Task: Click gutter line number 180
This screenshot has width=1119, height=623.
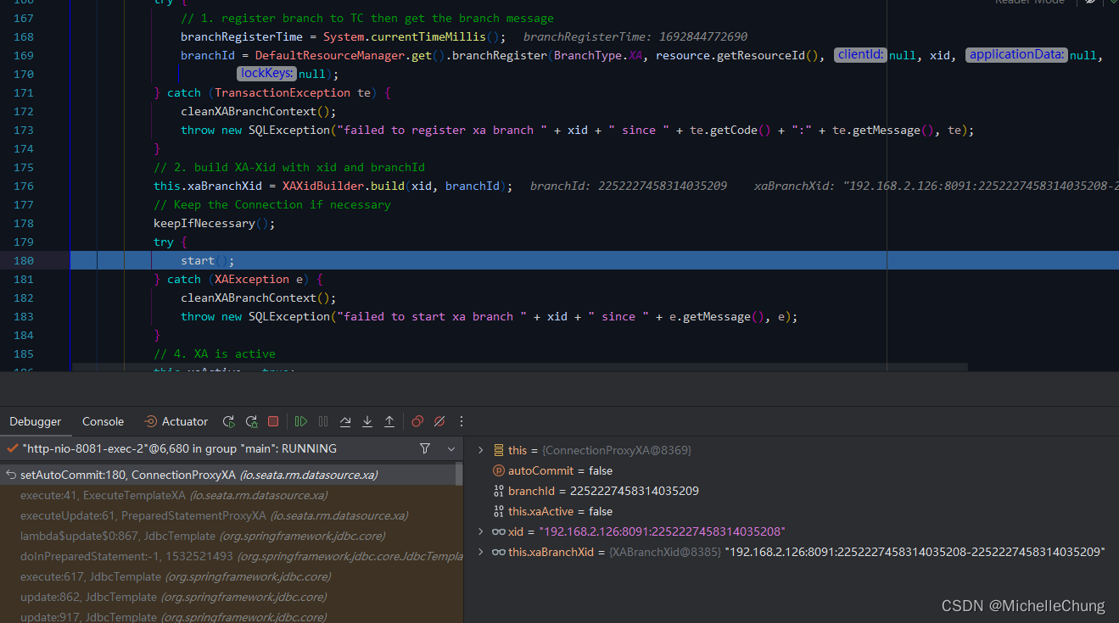Action: click(x=24, y=260)
